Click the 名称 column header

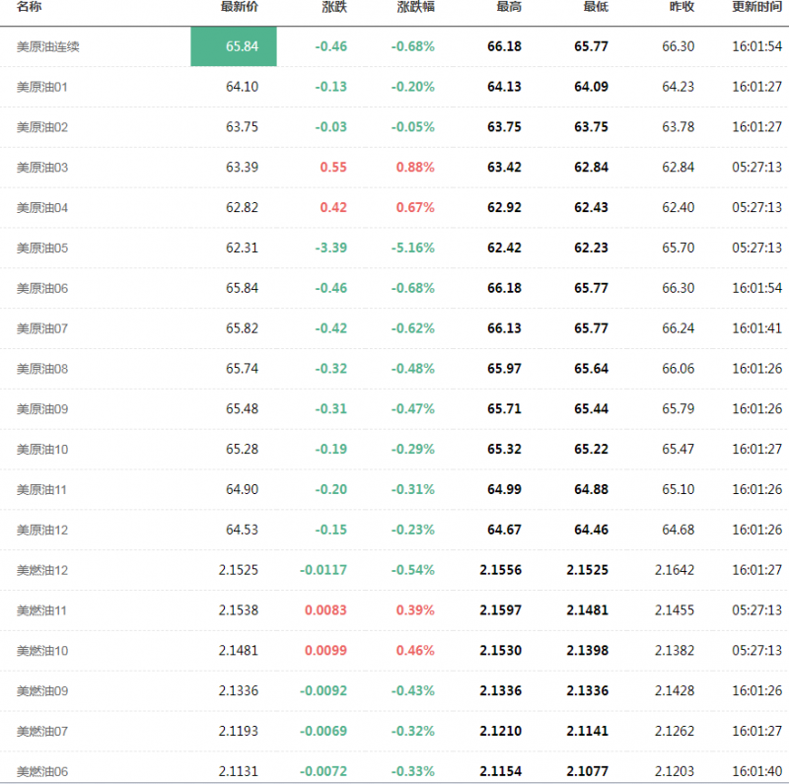(x=30, y=7)
